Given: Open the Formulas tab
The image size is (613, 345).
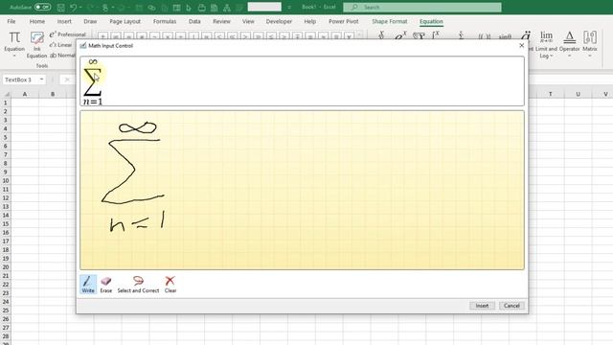Looking at the screenshot, I should point(165,21).
